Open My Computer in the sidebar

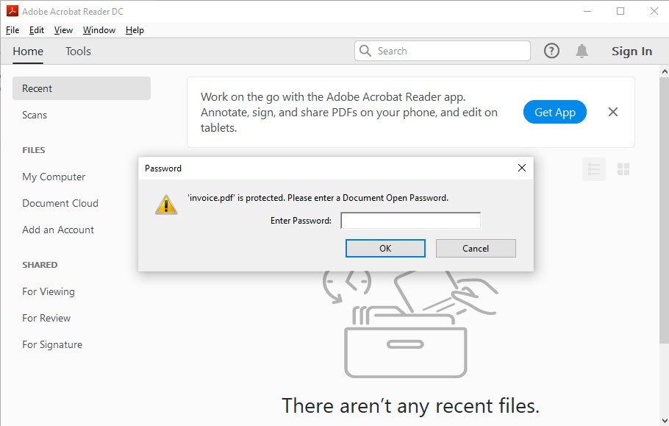point(54,177)
